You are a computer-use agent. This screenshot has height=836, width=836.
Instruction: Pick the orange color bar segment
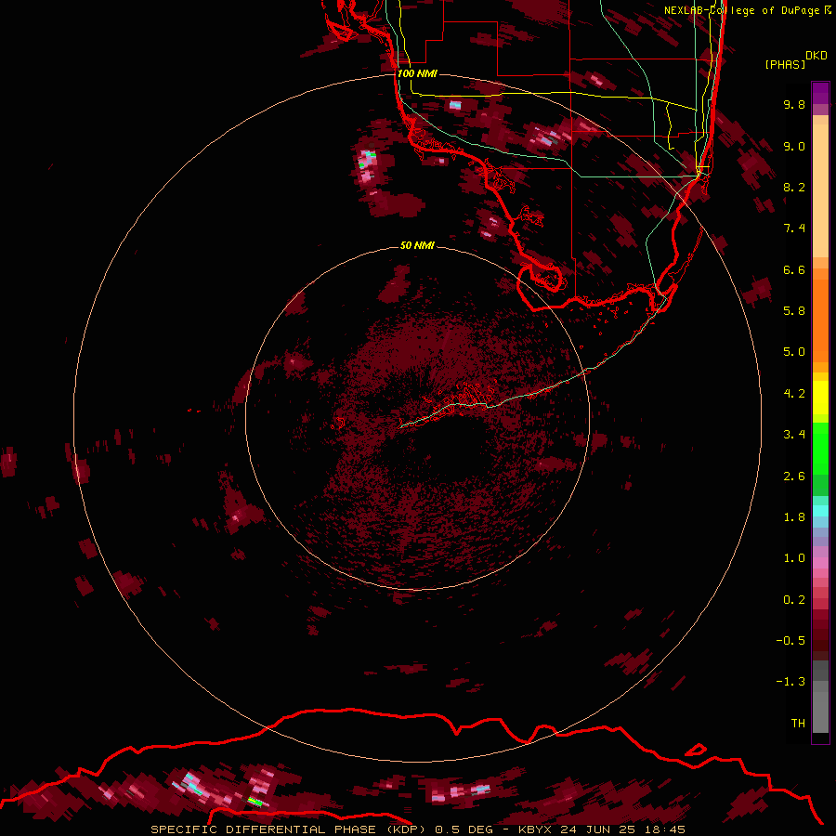point(820,321)
